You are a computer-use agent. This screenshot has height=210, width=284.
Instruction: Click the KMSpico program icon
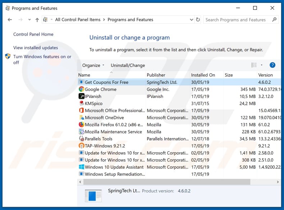coord(81,103)
